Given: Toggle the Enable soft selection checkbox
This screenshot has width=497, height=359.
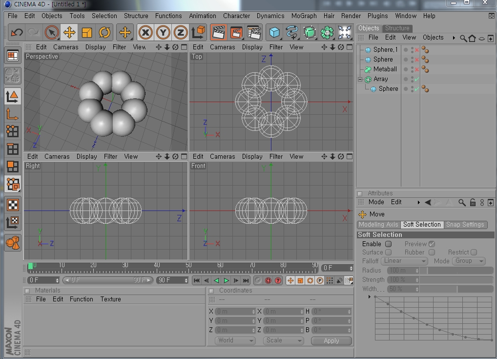Looking at the screenshot, I should [x=388, y=244].
